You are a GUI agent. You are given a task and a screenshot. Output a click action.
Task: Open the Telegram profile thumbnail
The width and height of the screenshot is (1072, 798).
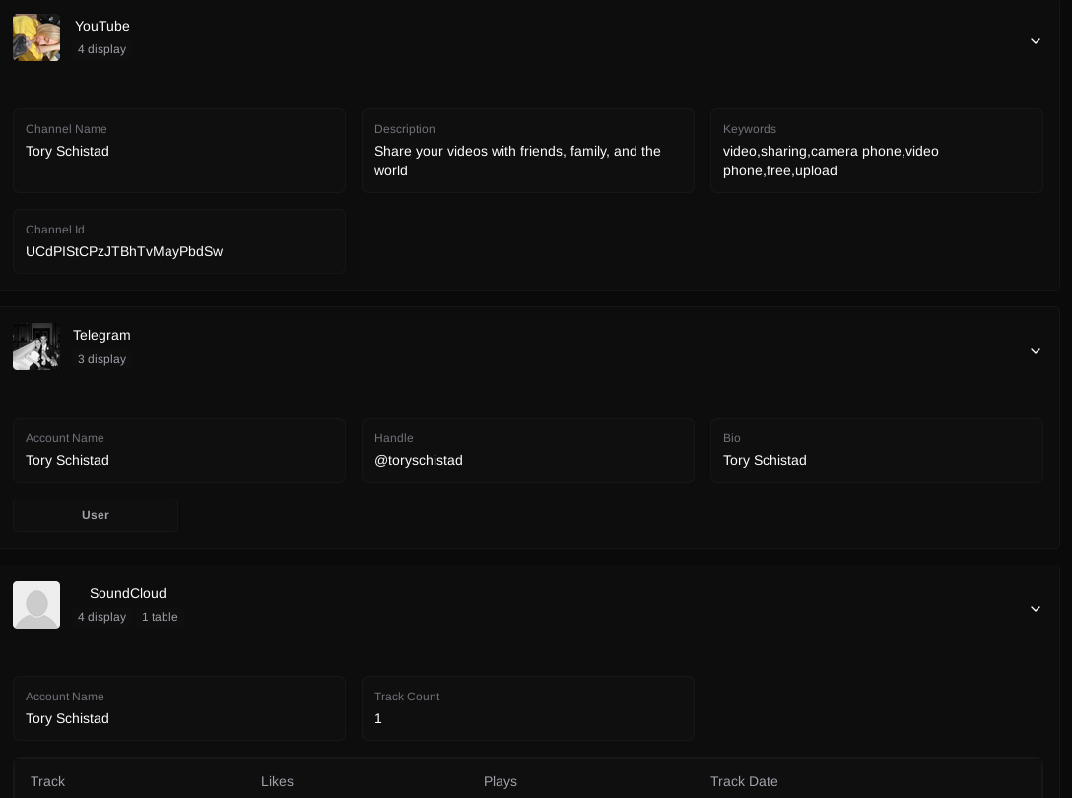[x=36, y=347]
